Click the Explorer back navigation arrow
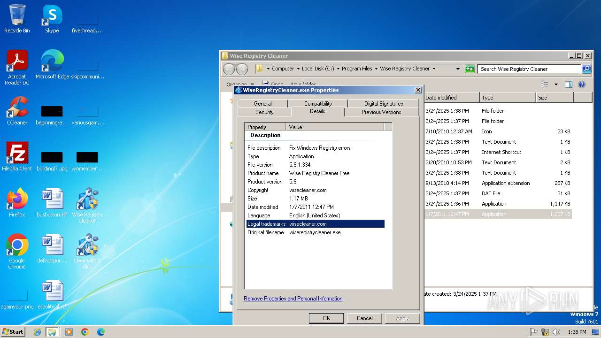 [229, 69]
